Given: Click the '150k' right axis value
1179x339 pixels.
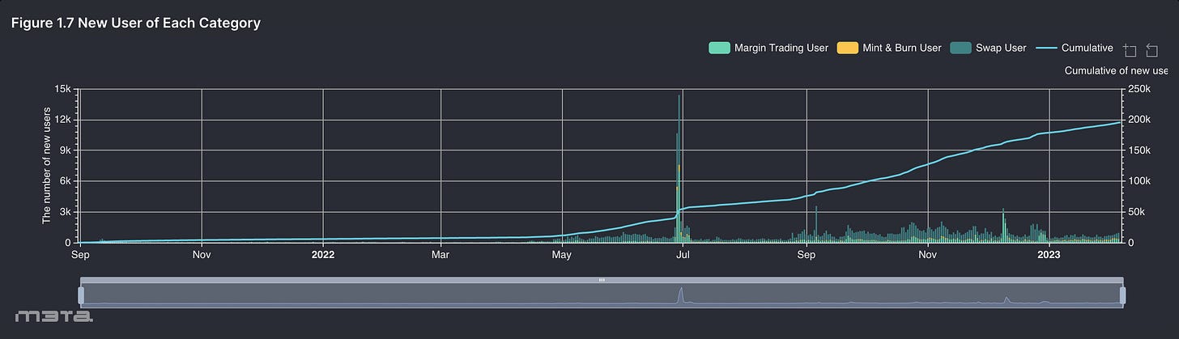Looking at the screenshot, I should 1140,150.
